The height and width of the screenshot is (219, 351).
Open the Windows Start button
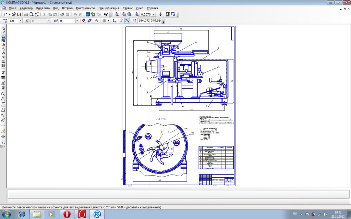coord(6,214)
